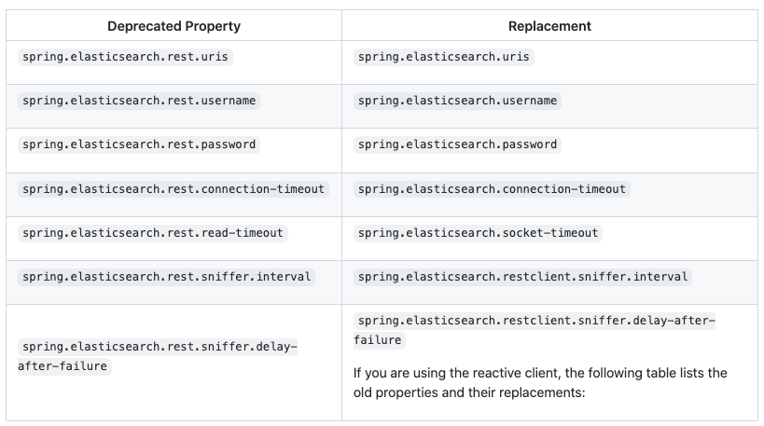Image resolution: width=764 pixels, height=426 pixels.
Task: Click "old properties and their replacements" text
Action: (468, 392)
